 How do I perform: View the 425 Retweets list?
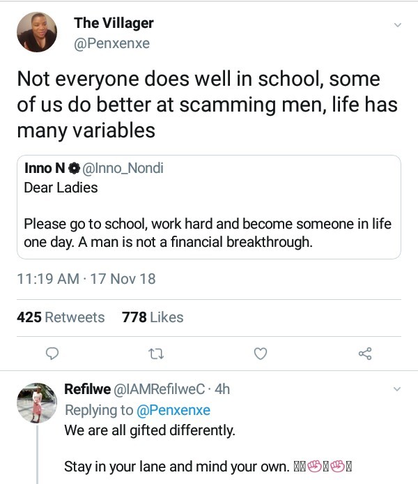pyautogui.click(x=61, y=317)
